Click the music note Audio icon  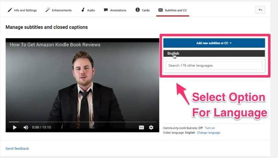pyautogui.click(x=83, y=10)
